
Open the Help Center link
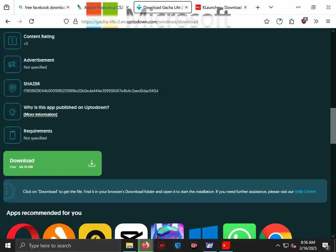[305, 192]
